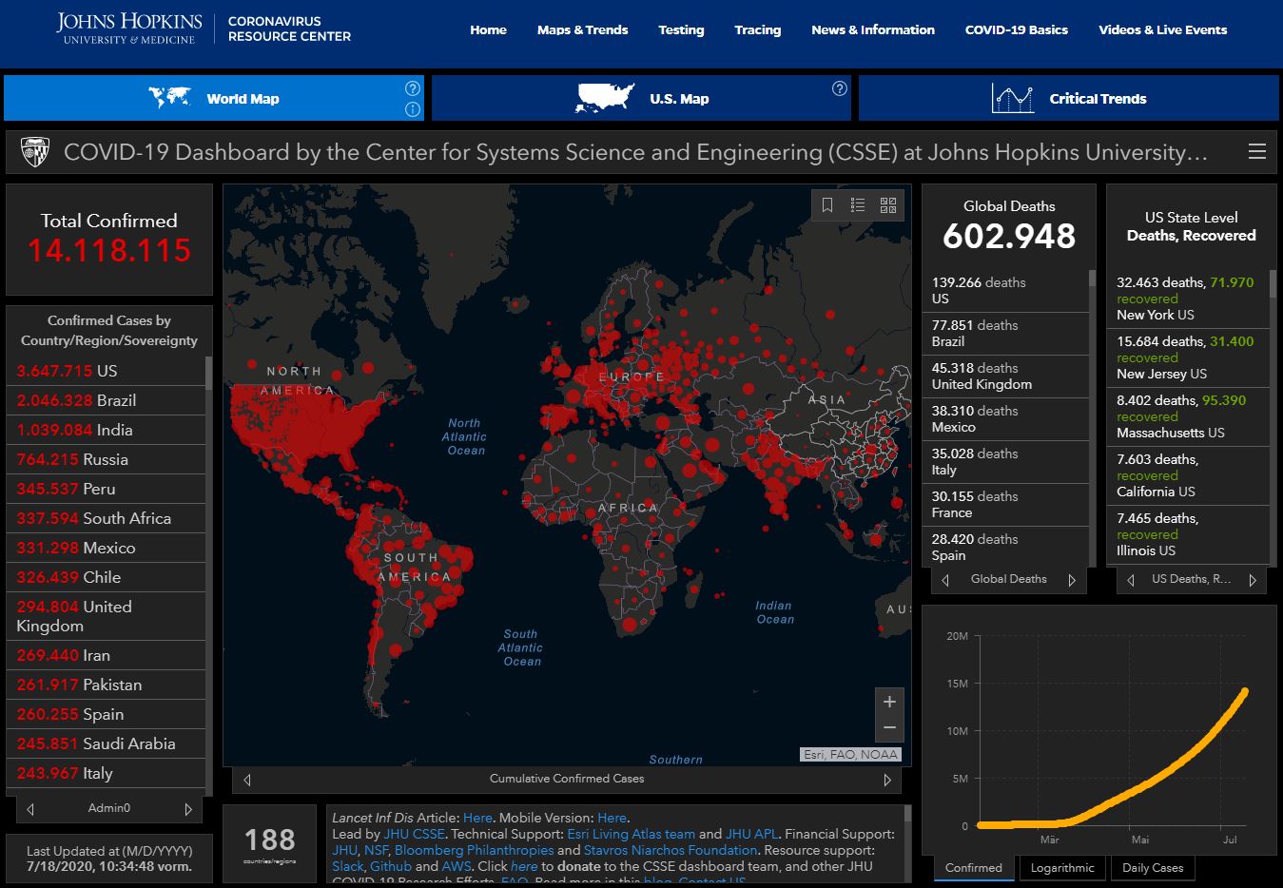Click the donate 'here' link
The width and height of the screenshot is (1283, 888).
pyautogui.click(x=524, y=866)
